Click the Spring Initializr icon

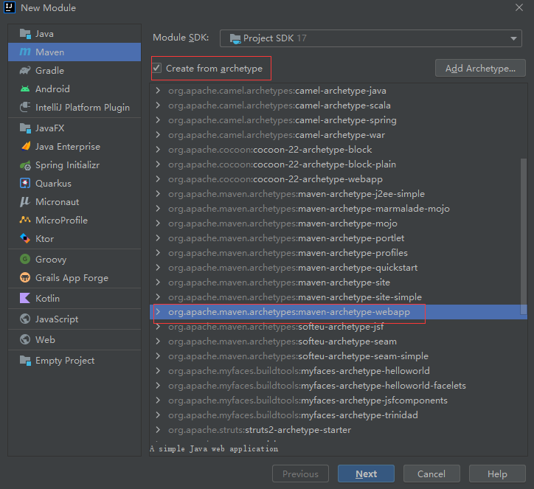click(x=25, y=165)
